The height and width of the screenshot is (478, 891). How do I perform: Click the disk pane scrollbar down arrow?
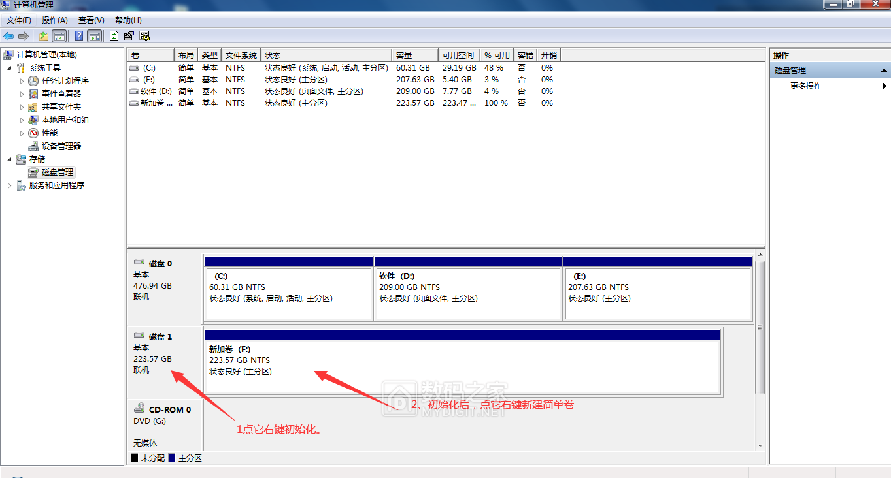tap(760, 446)
